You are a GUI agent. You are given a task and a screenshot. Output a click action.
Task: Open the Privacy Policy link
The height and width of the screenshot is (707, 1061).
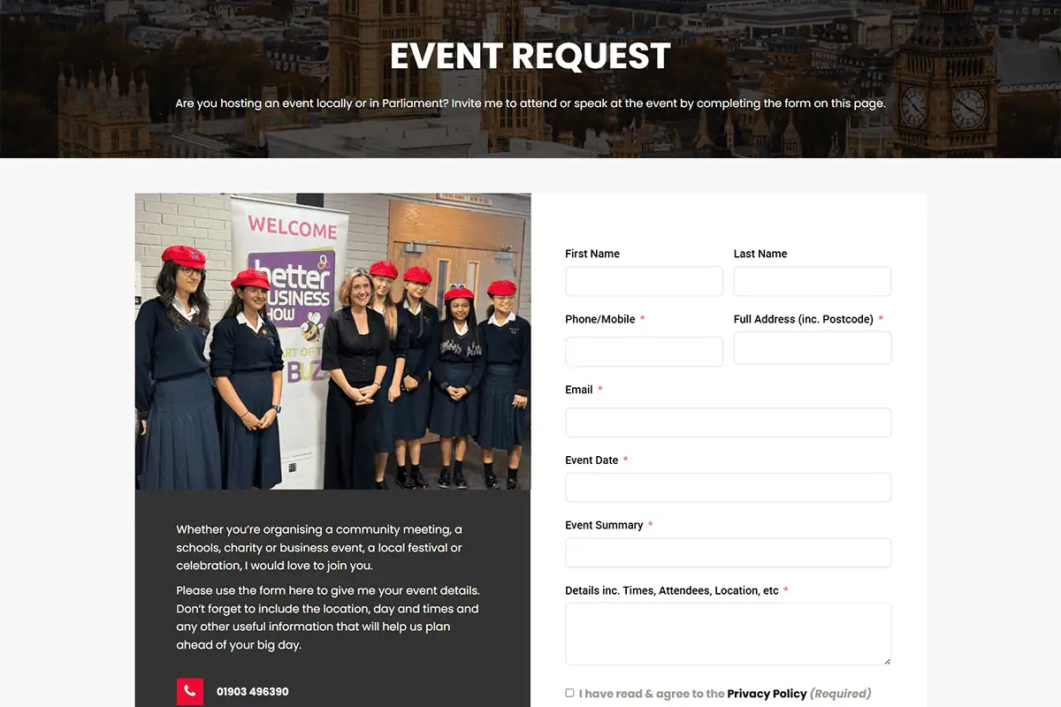(x=767, y=694)
